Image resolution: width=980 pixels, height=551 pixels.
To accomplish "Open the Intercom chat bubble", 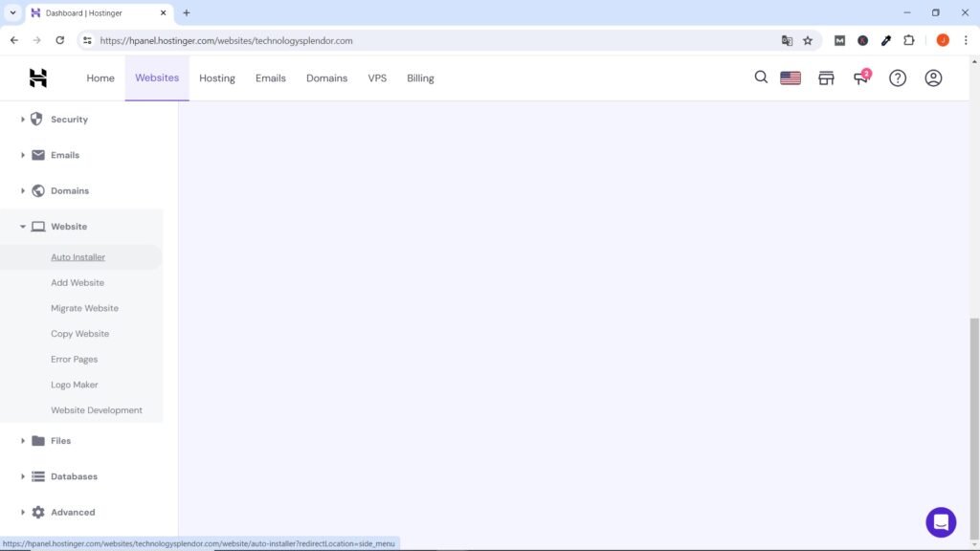I will [941, 521].
